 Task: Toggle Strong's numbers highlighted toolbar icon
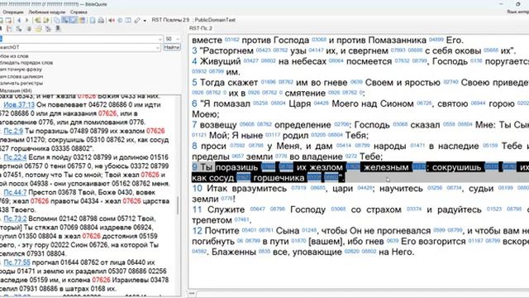click(64, 20)
